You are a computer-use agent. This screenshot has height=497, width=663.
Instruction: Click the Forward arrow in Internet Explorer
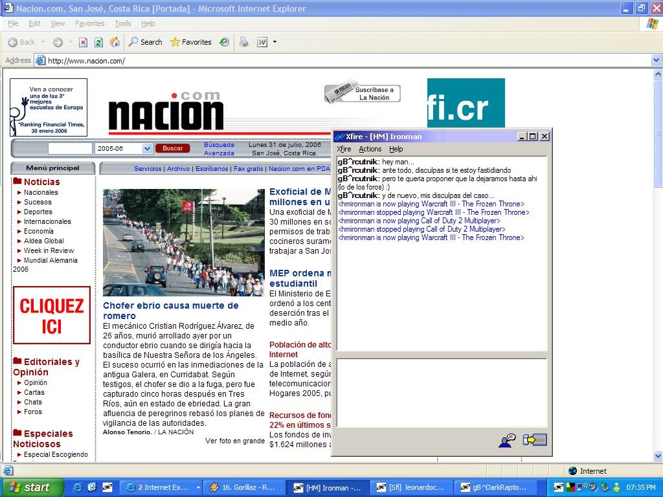(x=58, y=42)
